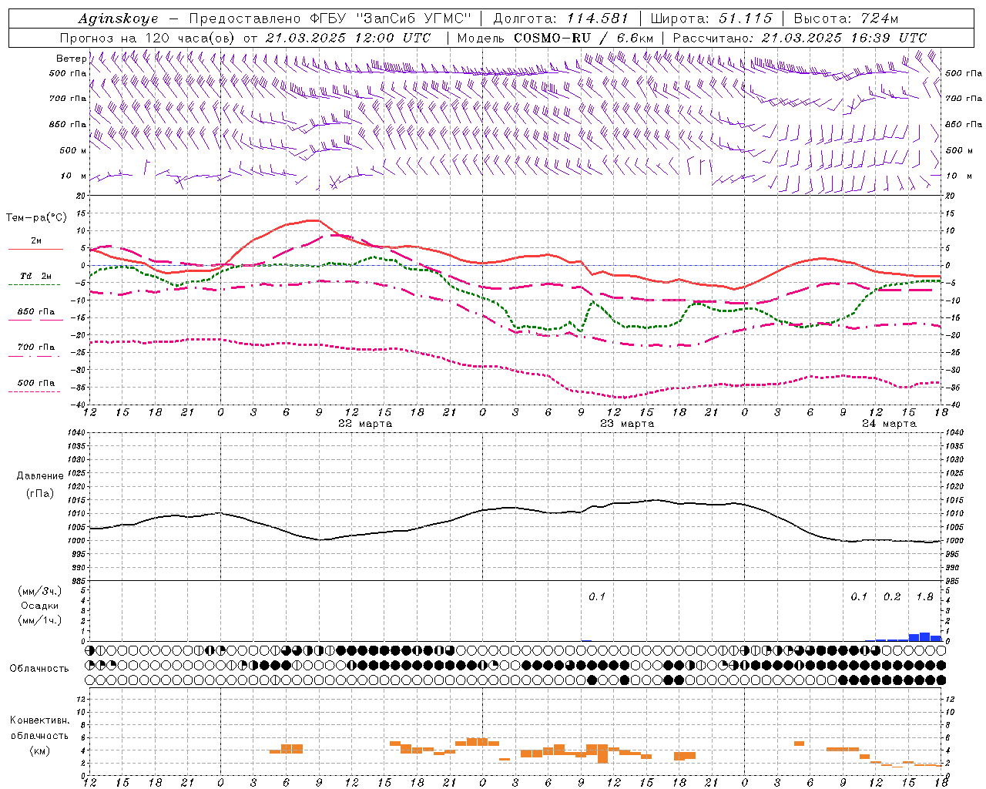Viewport: 986px width, 789px height.
Task: Click the (мм/1ч.) units label
Action: (x=39, y=620)
